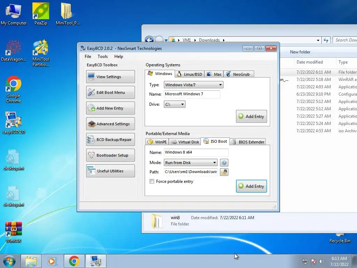Open Windows Media Player from taskbar
The width and height of the screenshot is (357, 268).
pyautogui.click(x=52, y=261)
